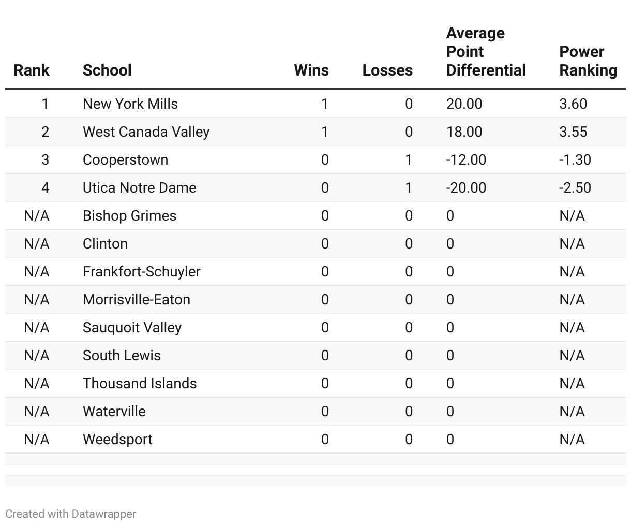Screen dimensions: 631x526
Task: Click the Wins column header
Action: coord(311,70)
